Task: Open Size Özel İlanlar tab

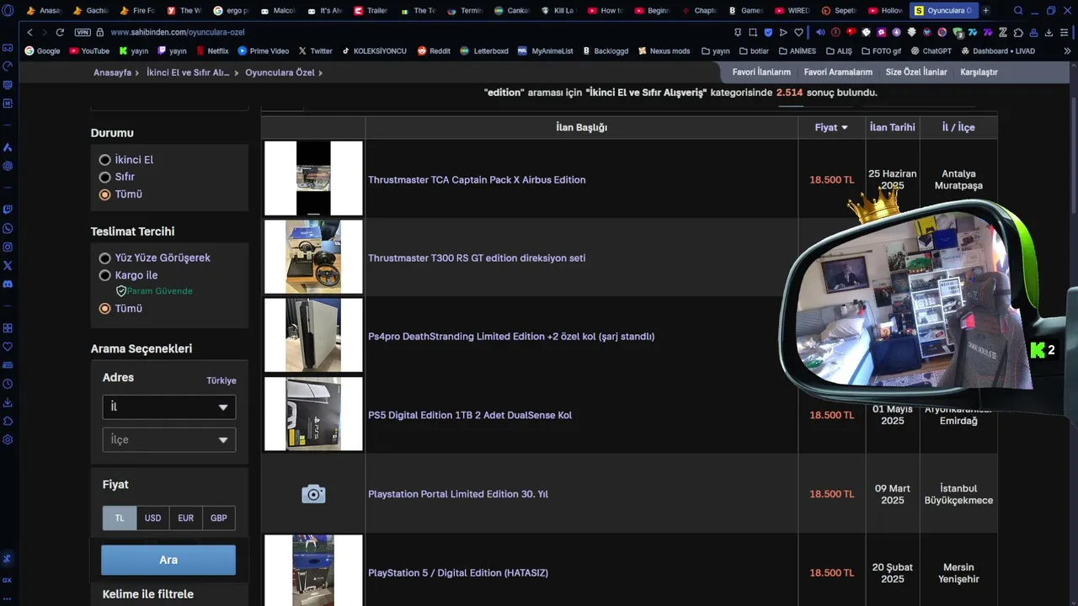Action: point(916,72)
